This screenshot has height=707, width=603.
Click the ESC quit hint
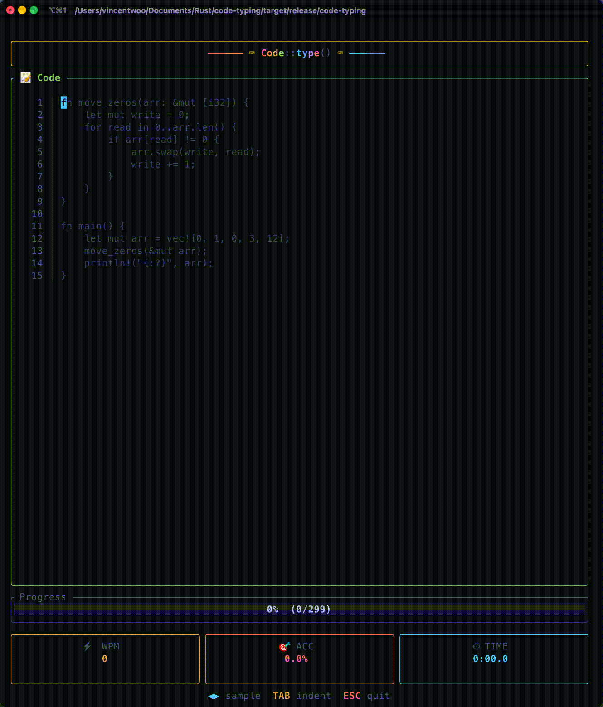[x=366, y=696]
